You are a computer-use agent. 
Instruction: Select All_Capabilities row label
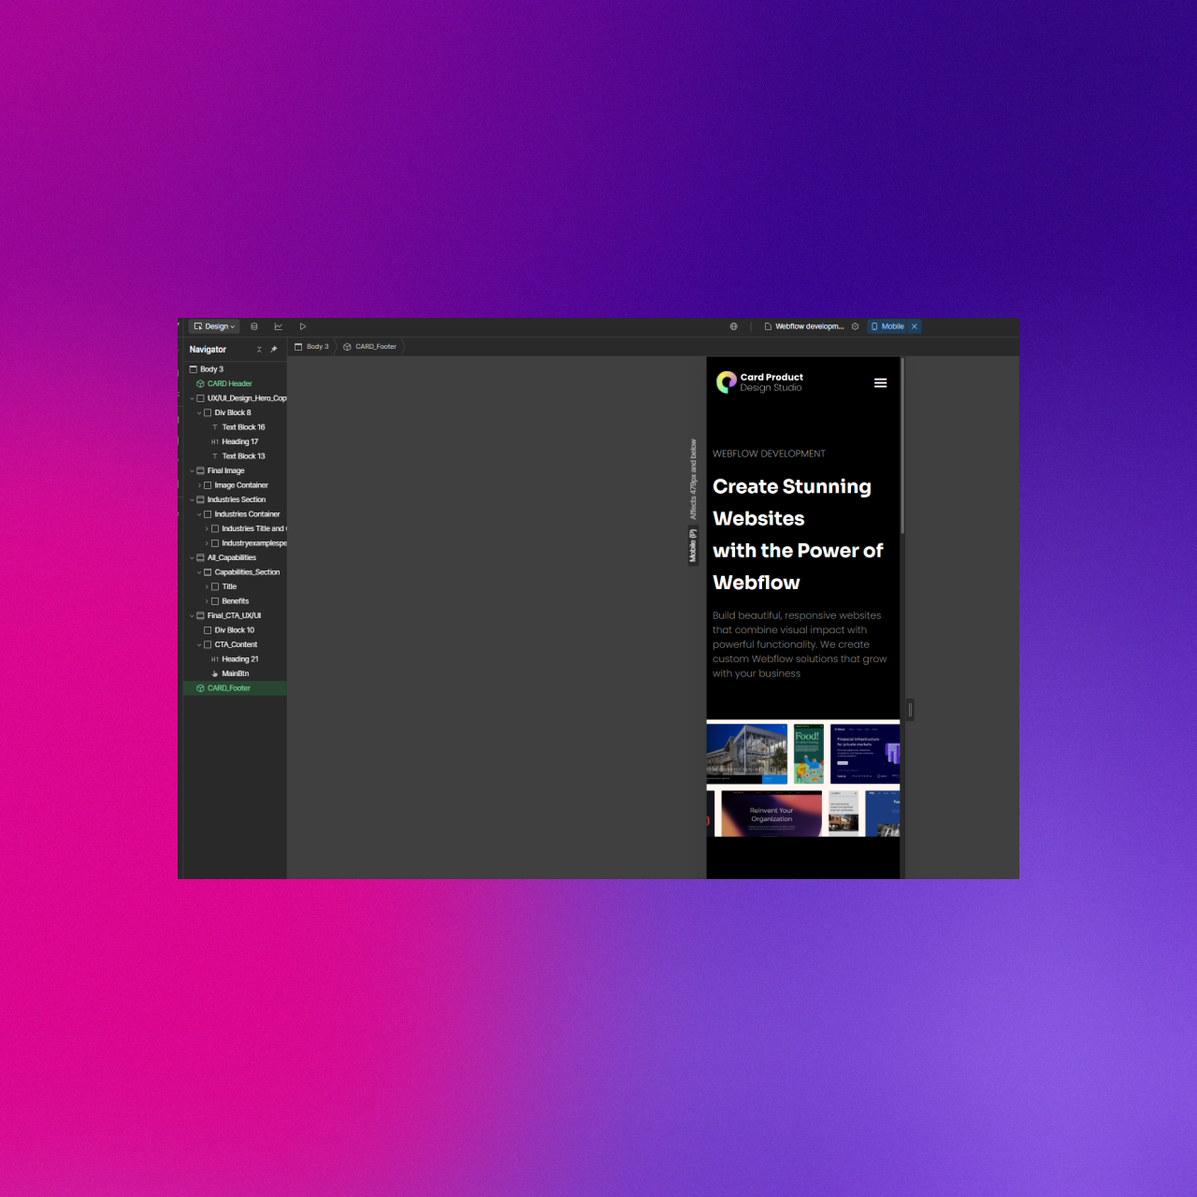tap(232, 557)
